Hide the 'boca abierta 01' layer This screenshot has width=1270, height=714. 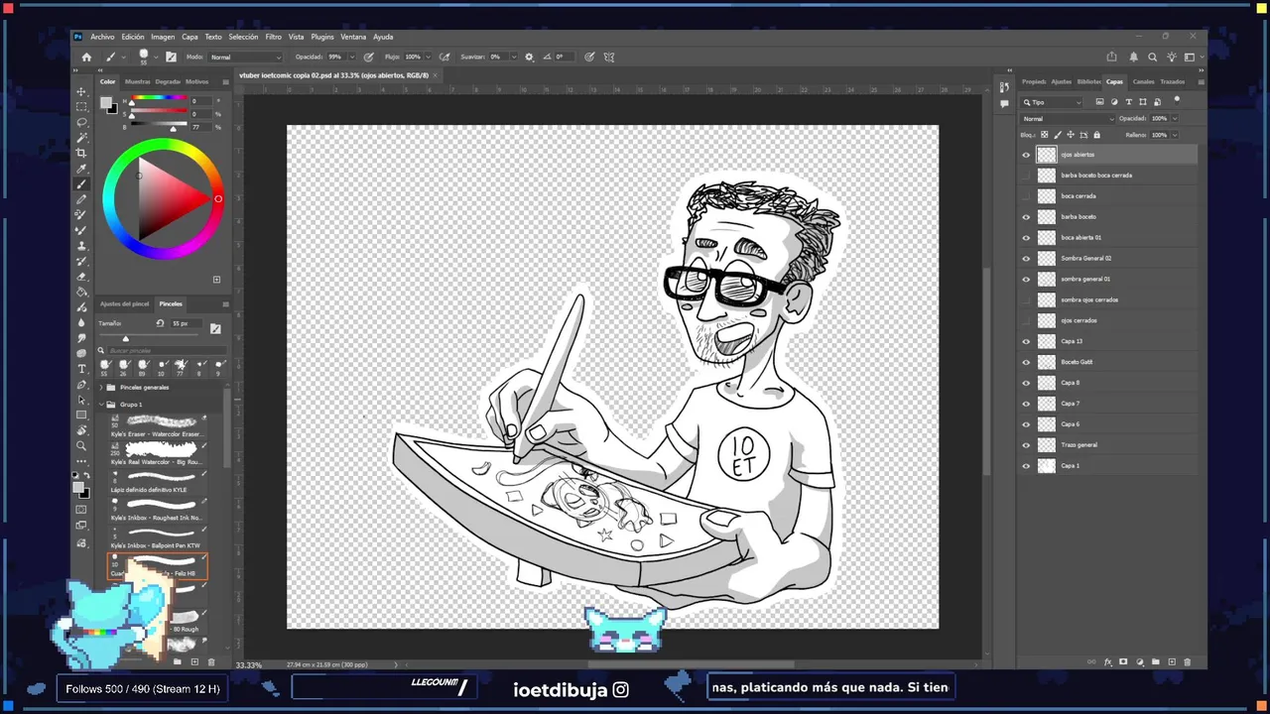(1026, 238)
